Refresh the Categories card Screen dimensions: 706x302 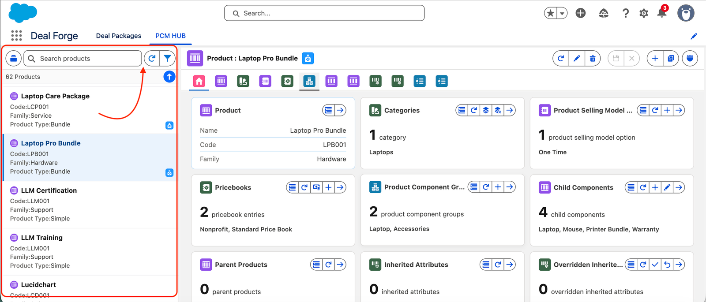[474, 110]
